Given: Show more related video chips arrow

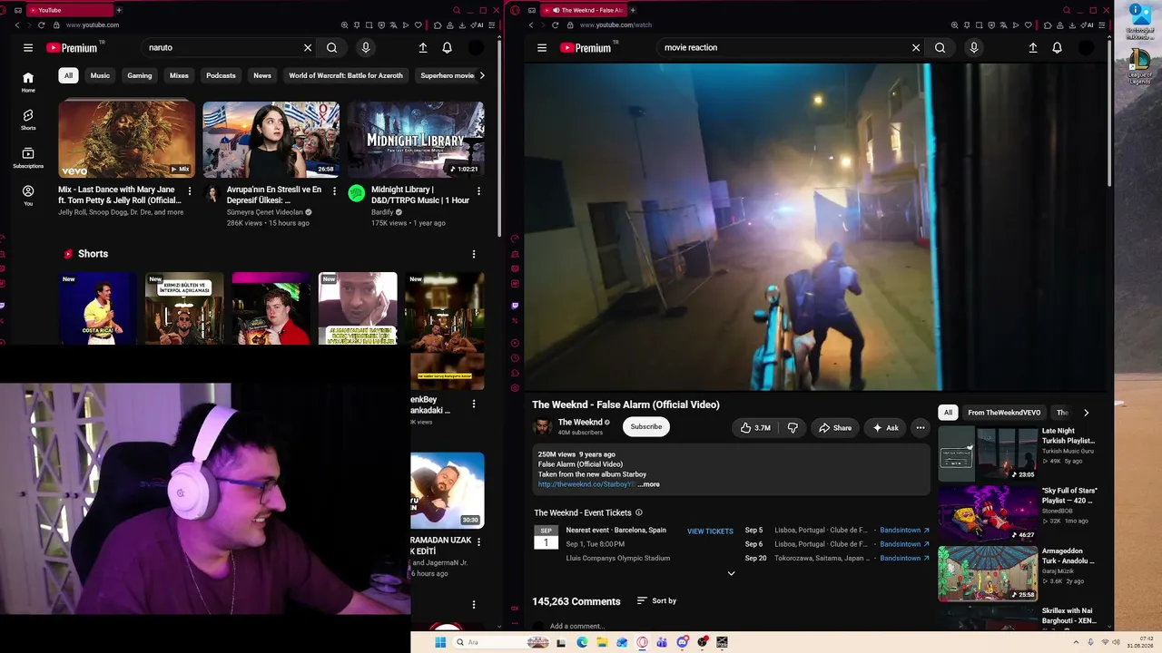Looking at the screenshot, I should click(1086, 413).
